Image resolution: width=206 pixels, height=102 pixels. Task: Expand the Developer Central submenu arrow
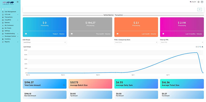point(18,36)
